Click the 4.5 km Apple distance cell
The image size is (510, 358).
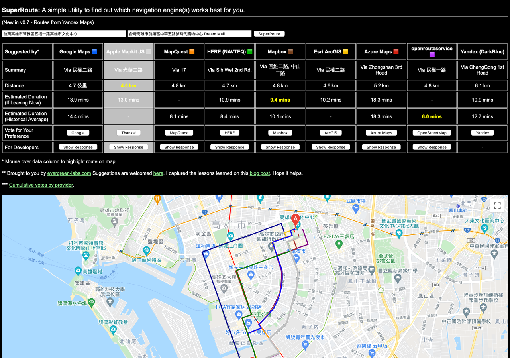(x=129, y=86)
